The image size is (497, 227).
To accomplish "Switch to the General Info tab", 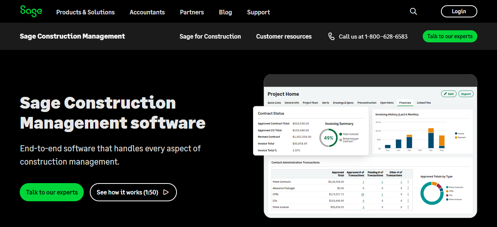I will click(x=292, y=103).
